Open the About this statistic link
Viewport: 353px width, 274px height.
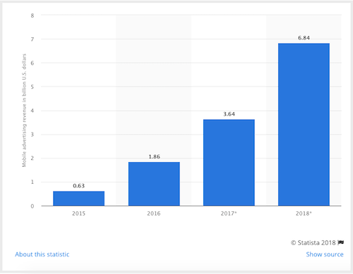coord(42,254)
